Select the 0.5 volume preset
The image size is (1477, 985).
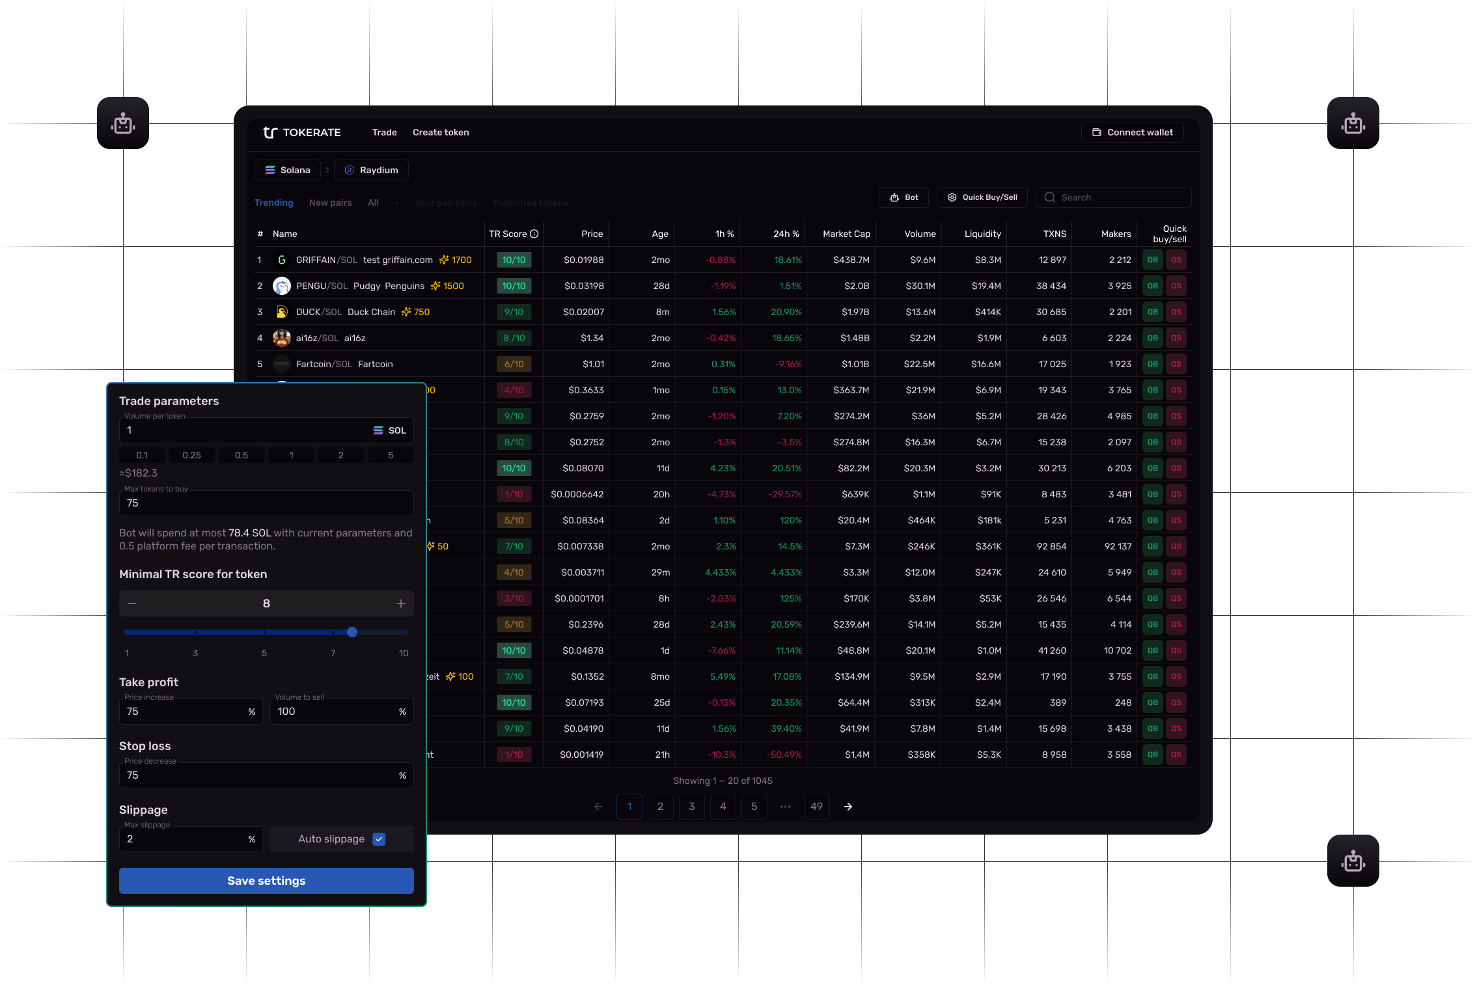(242, 455)
